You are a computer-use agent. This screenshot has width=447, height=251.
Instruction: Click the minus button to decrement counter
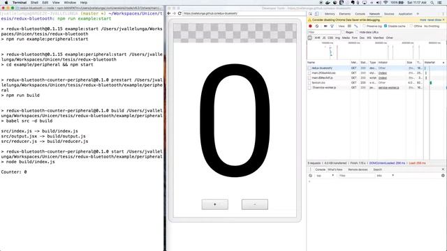pos(255,204)
